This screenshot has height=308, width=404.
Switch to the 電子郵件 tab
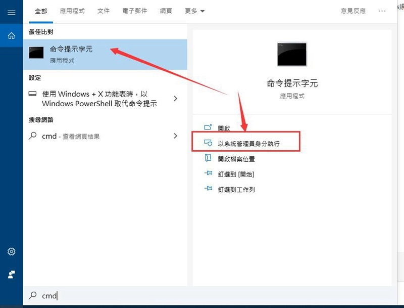[x=134, y=11]
